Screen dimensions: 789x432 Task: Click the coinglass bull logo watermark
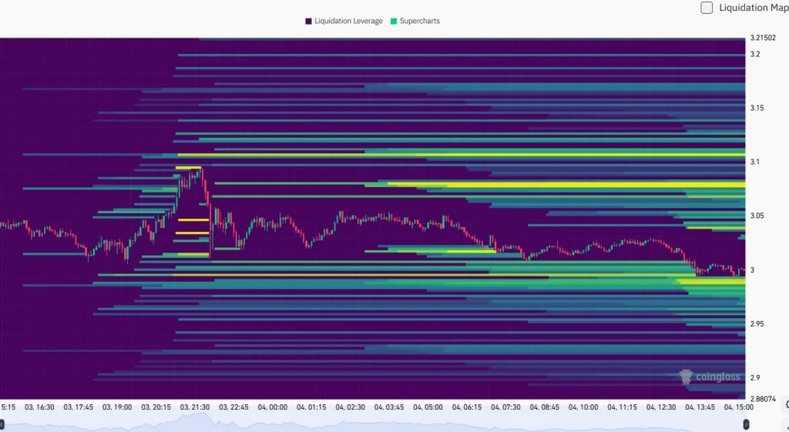click(x=685, y=377)
